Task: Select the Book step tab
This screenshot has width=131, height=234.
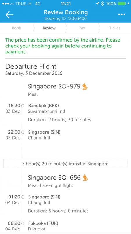Action: 17,28
